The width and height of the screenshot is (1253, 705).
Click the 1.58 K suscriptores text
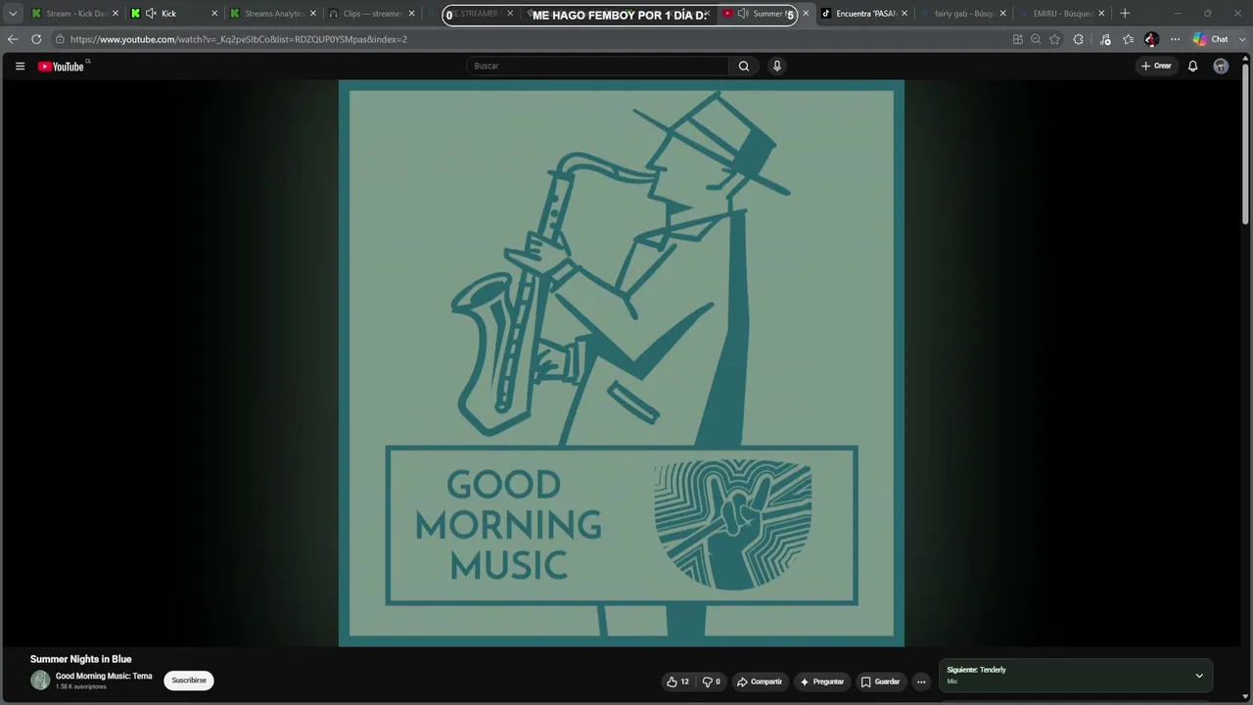(x=80, y=687)
